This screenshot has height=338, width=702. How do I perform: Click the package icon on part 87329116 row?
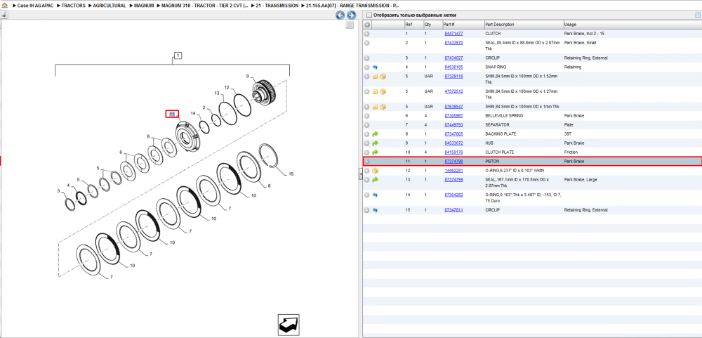[x=383, y=77]
